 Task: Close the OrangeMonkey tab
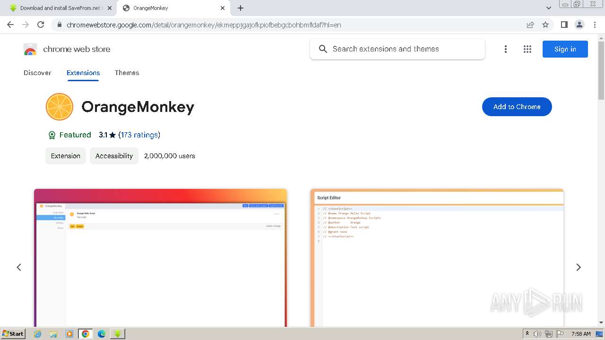(223, 8)
